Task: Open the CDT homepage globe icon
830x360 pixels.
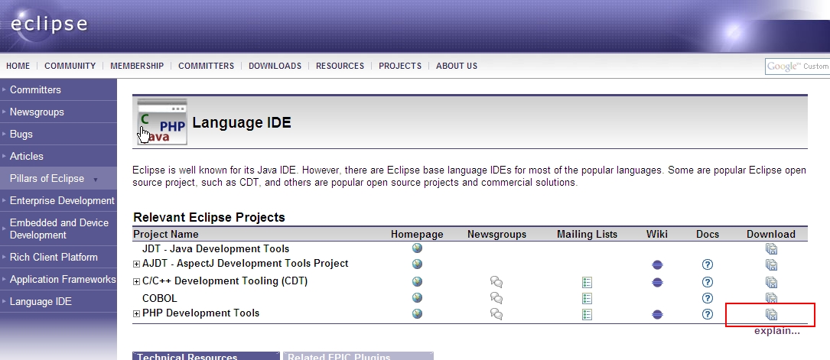Action: point(417,282)
